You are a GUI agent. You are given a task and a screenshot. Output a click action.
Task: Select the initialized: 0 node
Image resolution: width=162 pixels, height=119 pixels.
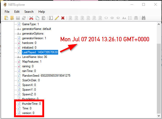point(29,48)
